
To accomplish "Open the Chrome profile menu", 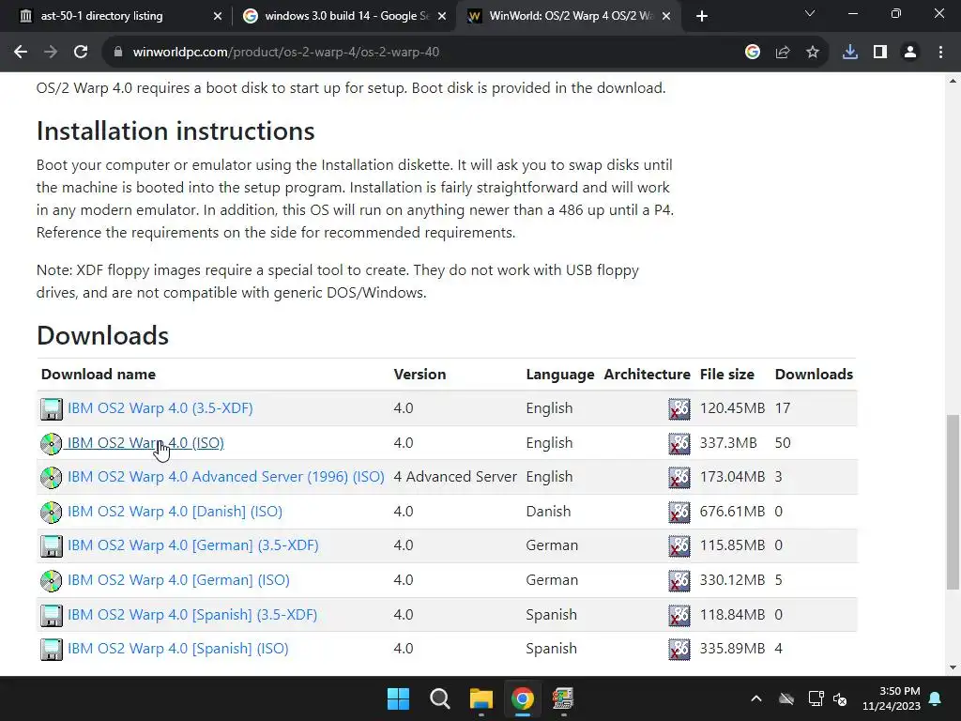I will [910, 53].
